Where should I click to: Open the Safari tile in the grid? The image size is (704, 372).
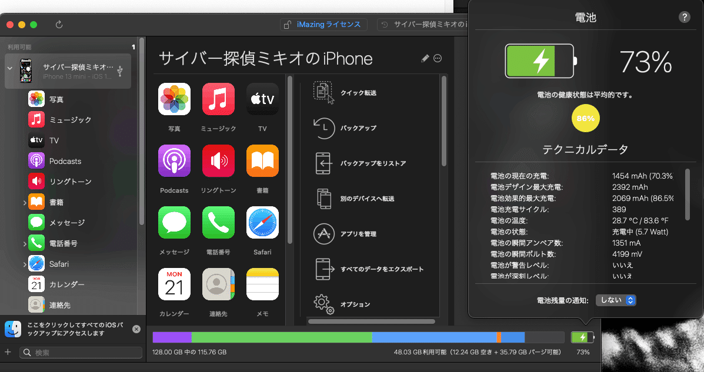[x=262, y=223]
